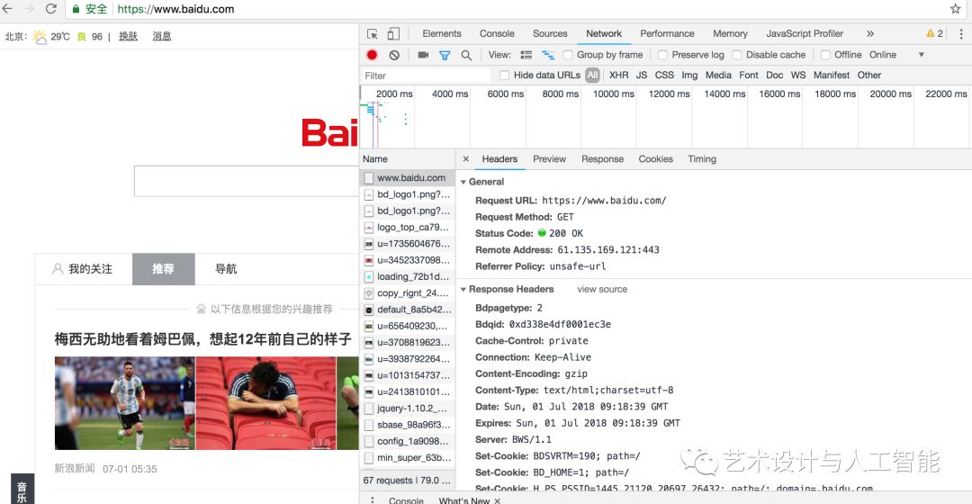Click the warnings count triangle icon
This screenshot has height=504, width=972.
click(x=930, y=33)
